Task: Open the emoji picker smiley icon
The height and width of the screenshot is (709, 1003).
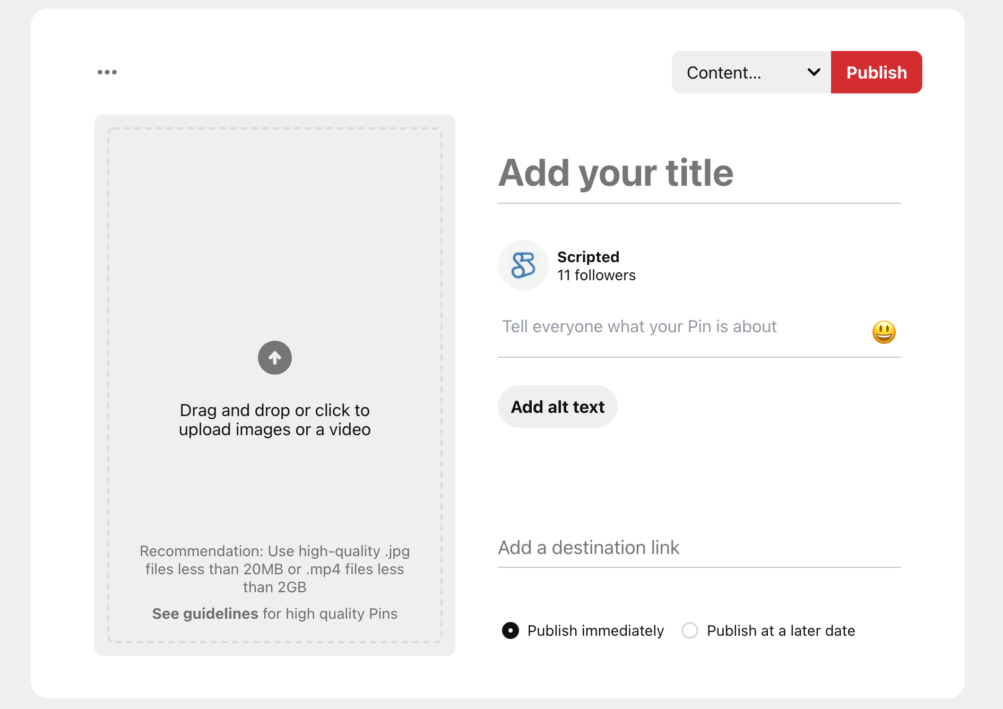Action: click(x=884, y=332)
